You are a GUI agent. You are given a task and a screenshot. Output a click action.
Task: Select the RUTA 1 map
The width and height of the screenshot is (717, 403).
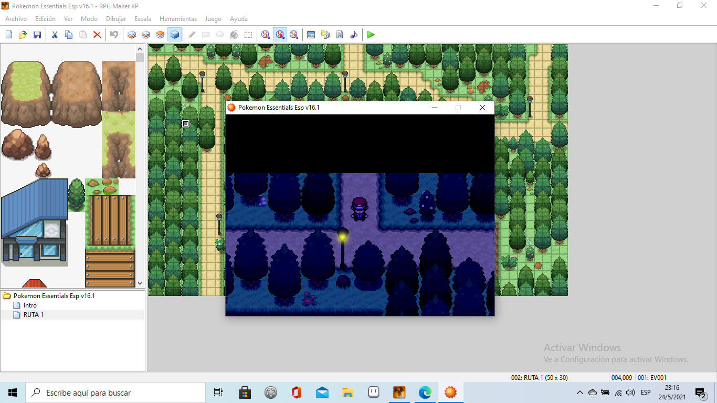(x=33, y=315)
